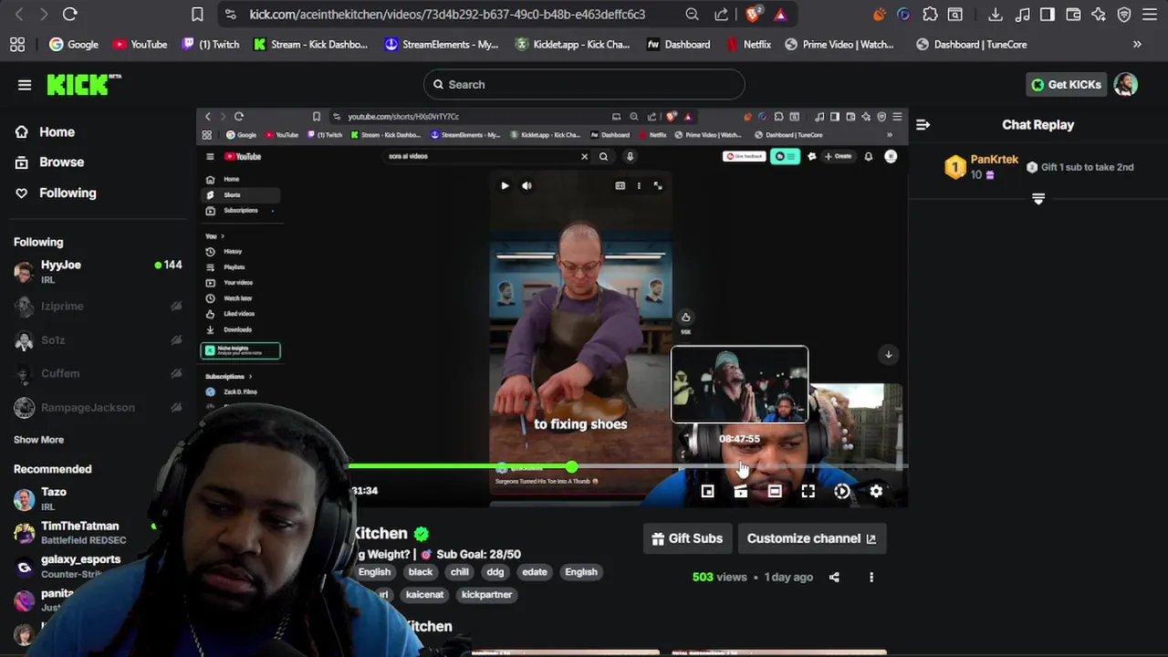Open the Brave Shields lion icon
The width and height of the screenshot is (1168, 657).
[753, 14]
